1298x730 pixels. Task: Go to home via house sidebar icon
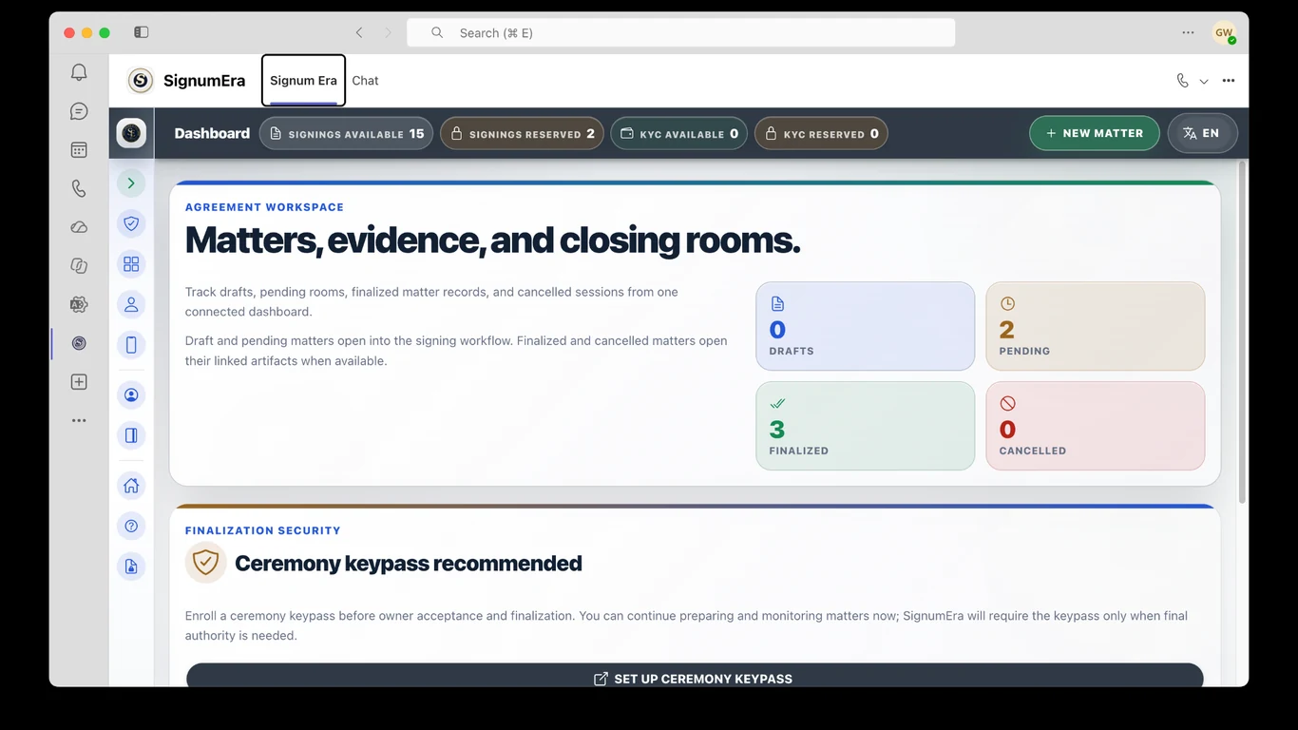point(131,486)
